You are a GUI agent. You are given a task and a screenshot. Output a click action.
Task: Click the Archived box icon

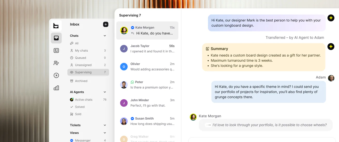tap(72, 81)
